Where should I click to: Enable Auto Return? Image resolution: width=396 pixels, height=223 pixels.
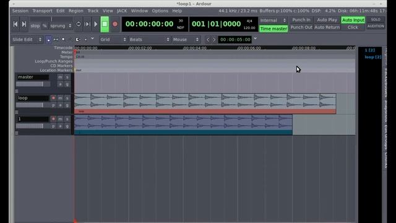327,27
